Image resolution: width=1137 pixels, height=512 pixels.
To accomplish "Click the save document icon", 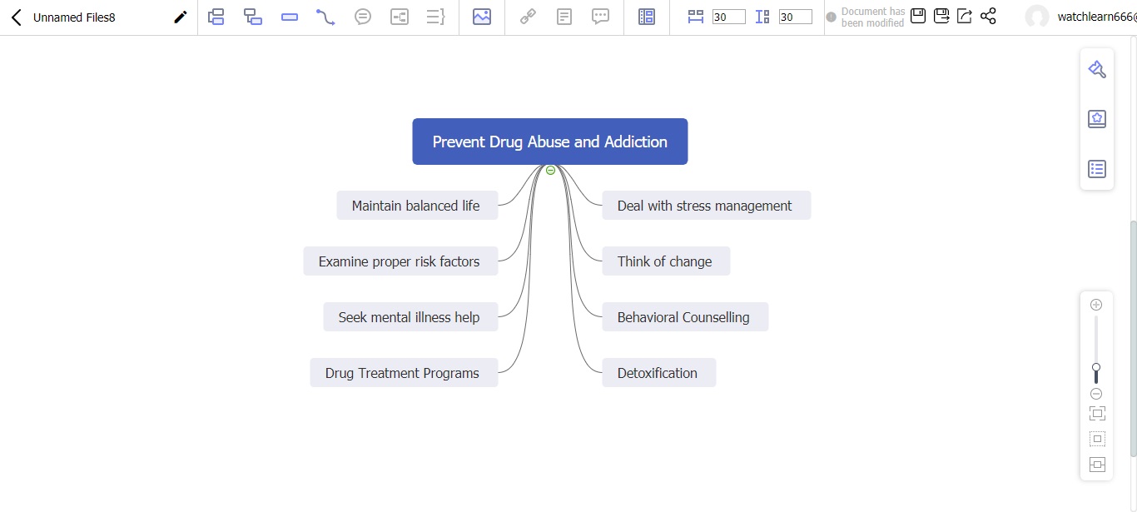I will coord(918,17).
